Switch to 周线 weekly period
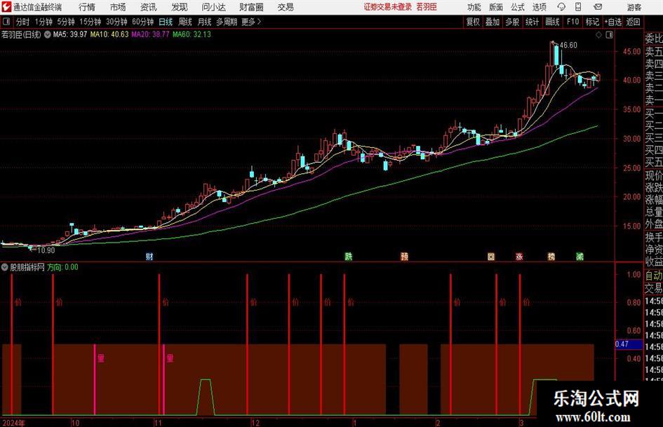Image resolution: width=663 pixels, height=427 pixels. [185, 22]
